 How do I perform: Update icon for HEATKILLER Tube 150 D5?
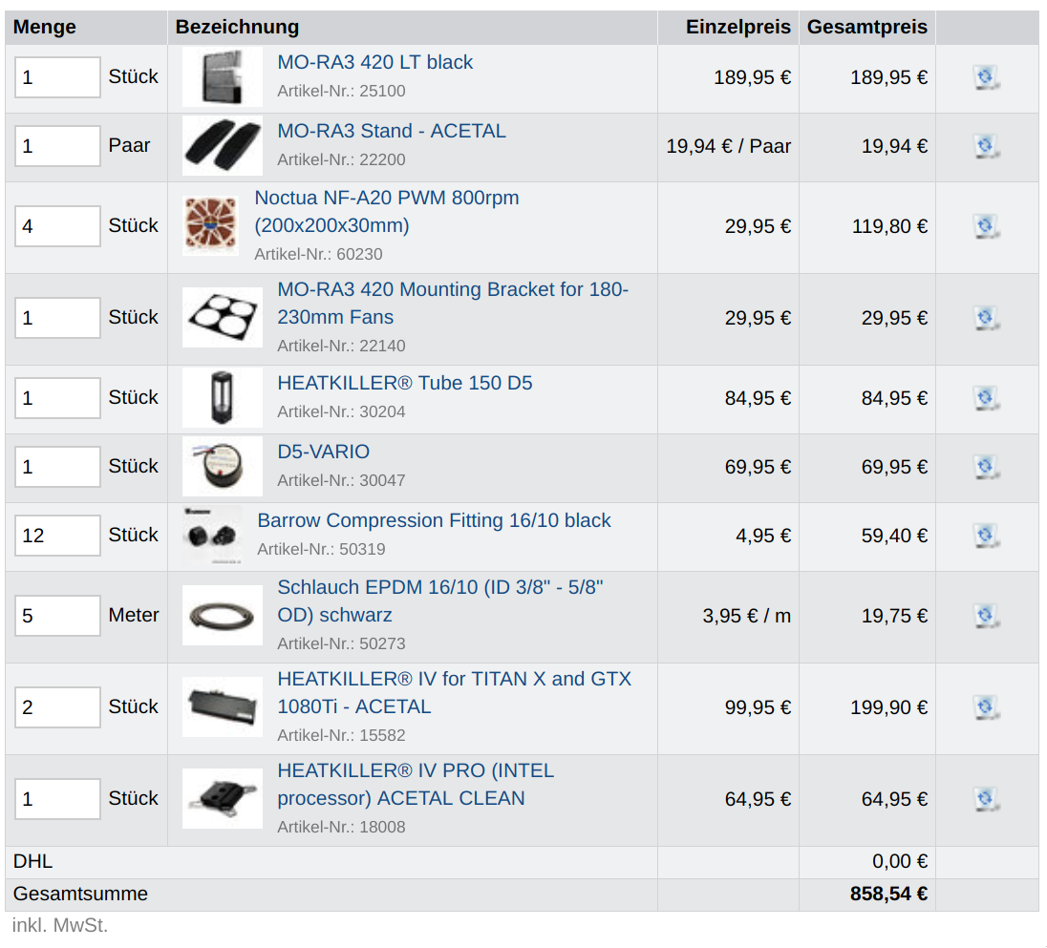[986, 398]
